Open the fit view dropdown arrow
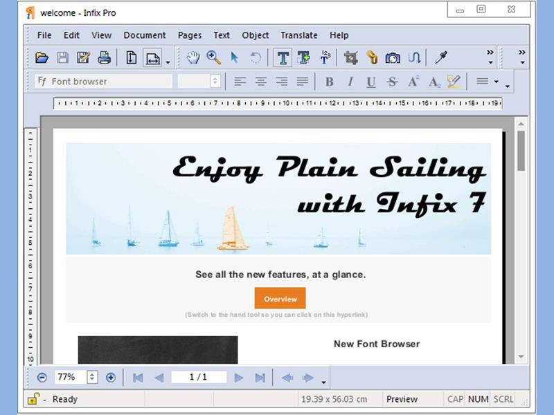The width and height of the screenshot is (554, 415). (168, 62)
